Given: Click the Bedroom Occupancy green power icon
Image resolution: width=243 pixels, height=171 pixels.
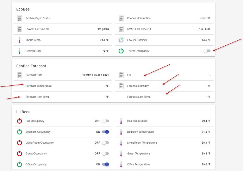Looking at the screenshot, I should pos(19,132).
